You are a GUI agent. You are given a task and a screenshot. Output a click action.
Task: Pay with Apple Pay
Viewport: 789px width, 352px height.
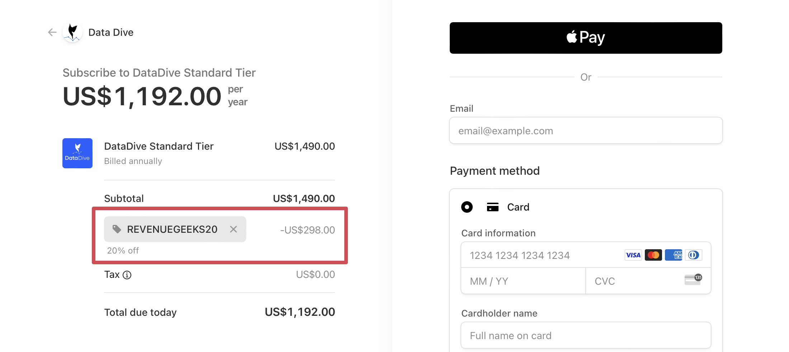pyautogui.click(x=586, y=38)
